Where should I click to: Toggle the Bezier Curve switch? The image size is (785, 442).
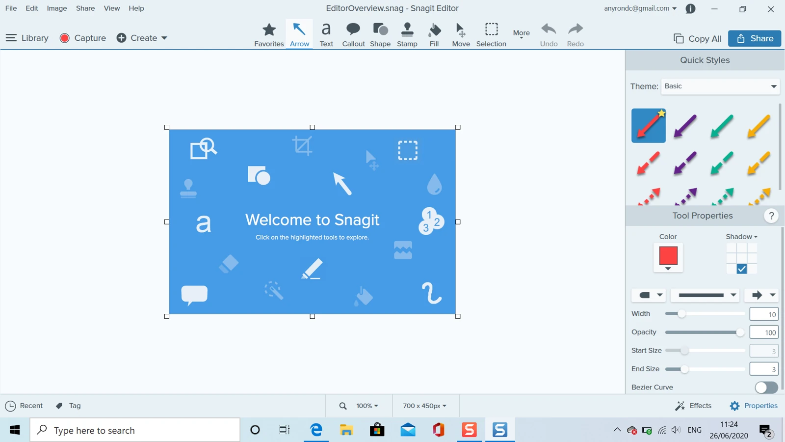coord(766,387)
